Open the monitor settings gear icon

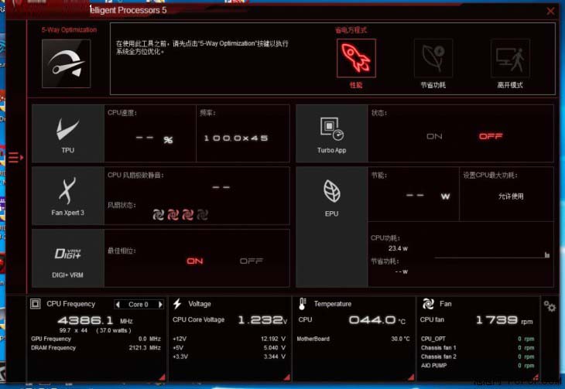click(550, 306)
